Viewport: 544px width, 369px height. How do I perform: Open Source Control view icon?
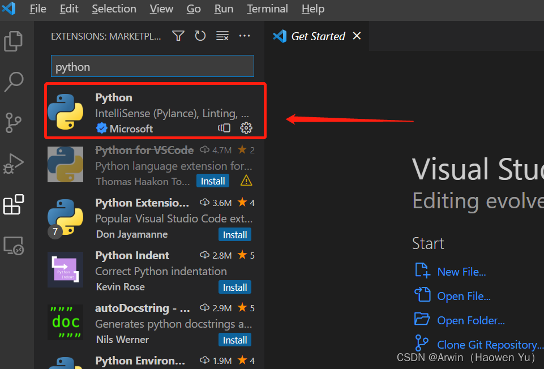pyautogui.click(x=14, y=123)
